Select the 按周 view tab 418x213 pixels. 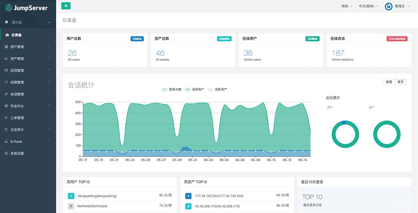389,82
